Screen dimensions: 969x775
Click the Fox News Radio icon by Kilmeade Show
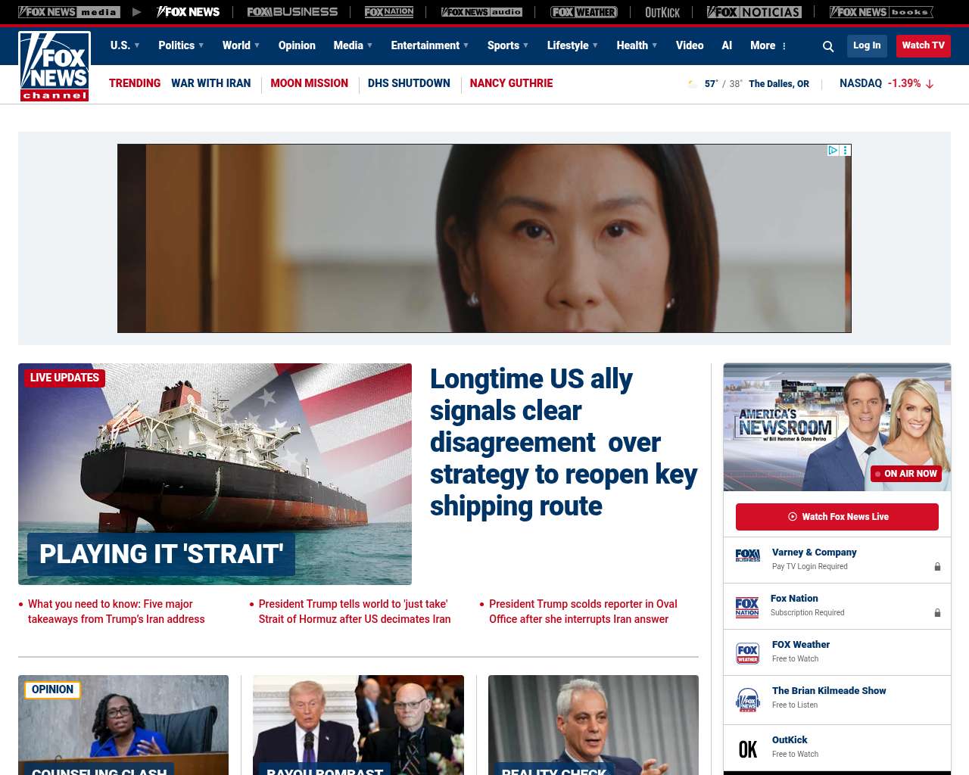748,700
